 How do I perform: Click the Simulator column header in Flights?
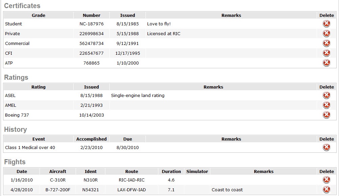click(x=197, y=172)
